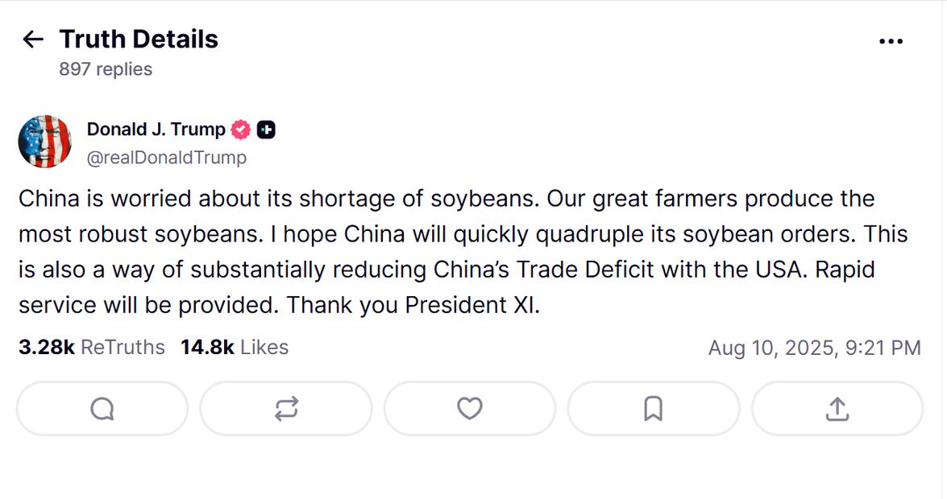Open Donald J. Trump display name link
Viewport: 947px width, 499px height.
pos(156,130)
